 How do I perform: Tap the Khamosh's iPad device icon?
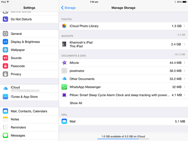click(64, 44)
